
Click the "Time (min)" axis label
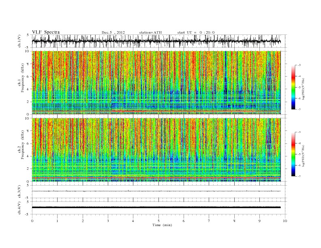coord(162,225)
